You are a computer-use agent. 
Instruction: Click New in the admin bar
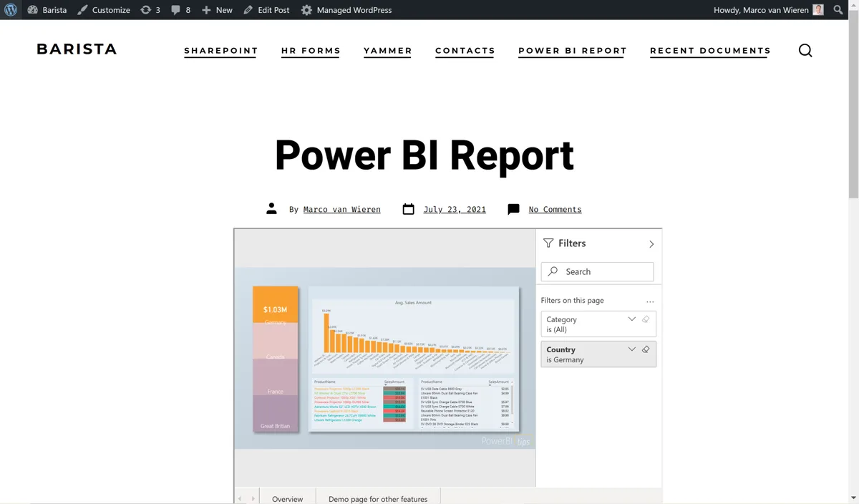(x=217, y=10)
